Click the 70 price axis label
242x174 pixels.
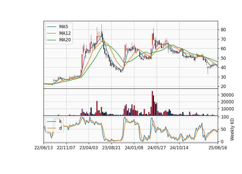point(223,39)
